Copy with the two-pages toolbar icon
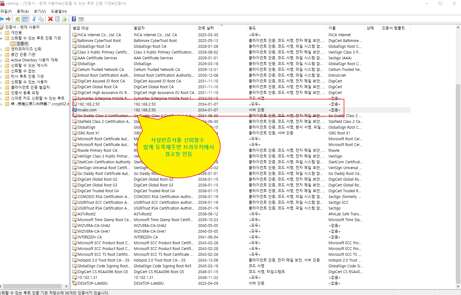Image resolution: width=461 pixels, height=295 pixels. 41,19
